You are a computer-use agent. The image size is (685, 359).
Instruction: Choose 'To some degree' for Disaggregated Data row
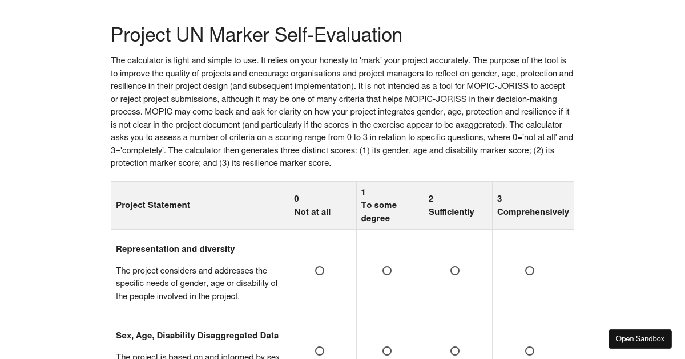pyautogui.click(x=387, y=351)
